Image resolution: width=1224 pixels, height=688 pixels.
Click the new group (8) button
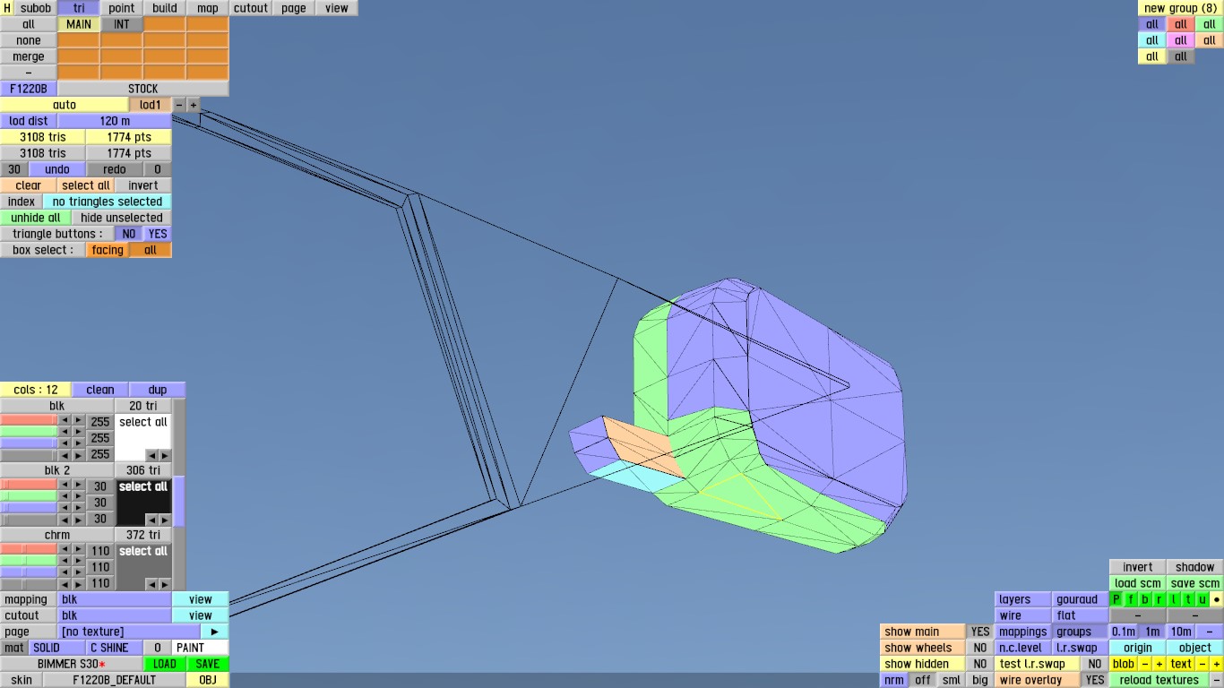point(1181,8)
